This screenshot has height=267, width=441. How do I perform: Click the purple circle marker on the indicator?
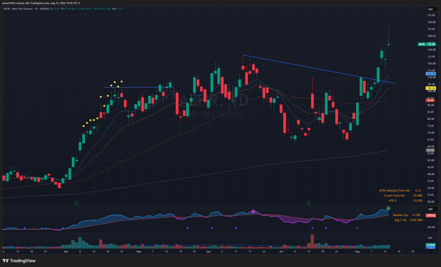coord(253,211)
